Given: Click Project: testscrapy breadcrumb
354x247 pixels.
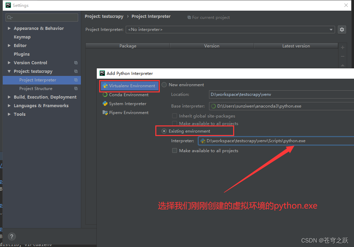Looking at the screenshot, I should point(104,16).
